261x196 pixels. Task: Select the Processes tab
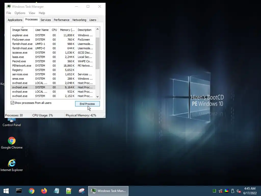pyautogui.click(x=31, y=19)
